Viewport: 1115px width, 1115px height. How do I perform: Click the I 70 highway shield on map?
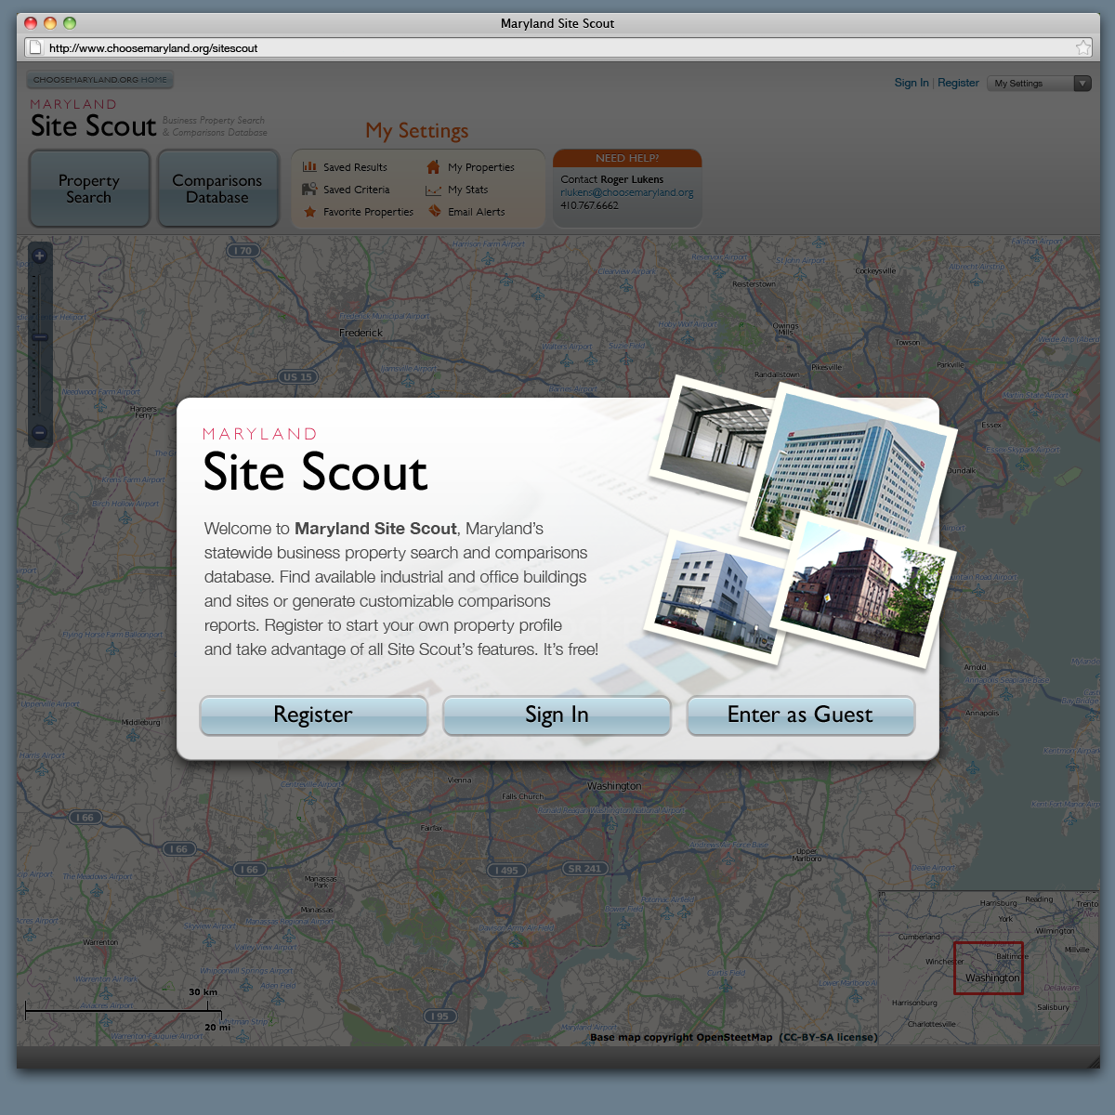coord(243,250)
